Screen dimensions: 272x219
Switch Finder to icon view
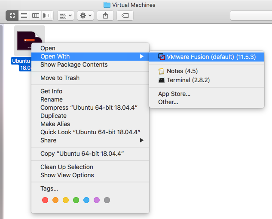(12, 15)
